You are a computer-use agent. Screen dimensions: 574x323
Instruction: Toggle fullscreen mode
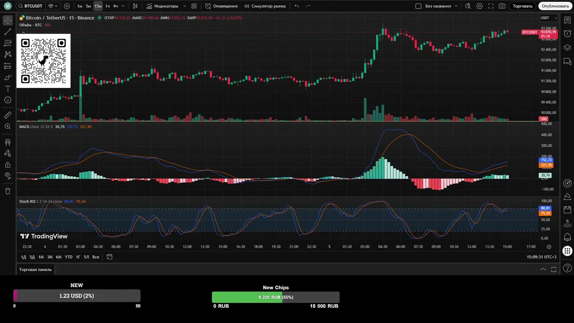click(491, 6)
